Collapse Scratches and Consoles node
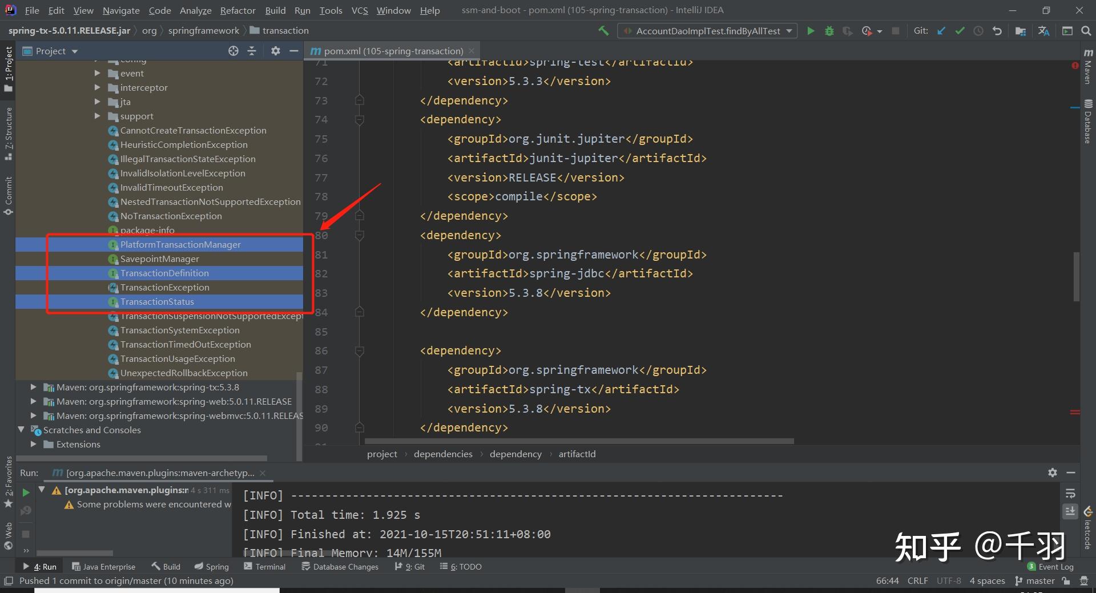The height and width of the screenshot is (593, 1096). click(x=21, y=429)
